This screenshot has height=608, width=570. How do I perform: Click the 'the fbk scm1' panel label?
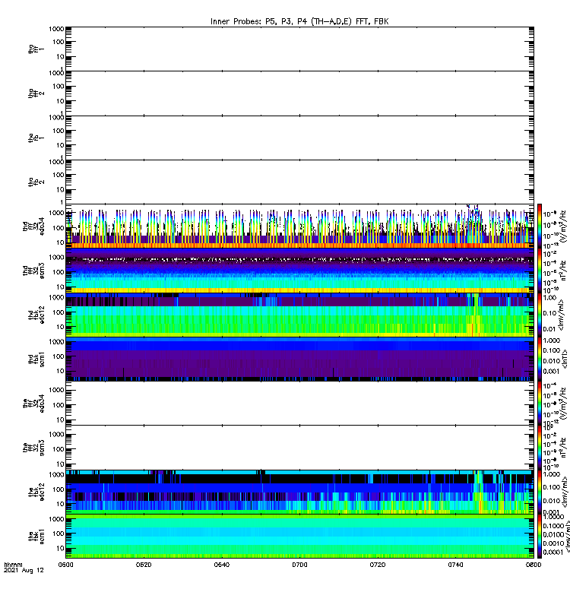click(x=36, y=537)
